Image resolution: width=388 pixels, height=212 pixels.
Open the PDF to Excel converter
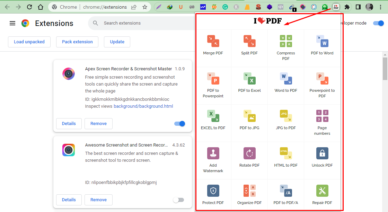[x=249, y=83]
